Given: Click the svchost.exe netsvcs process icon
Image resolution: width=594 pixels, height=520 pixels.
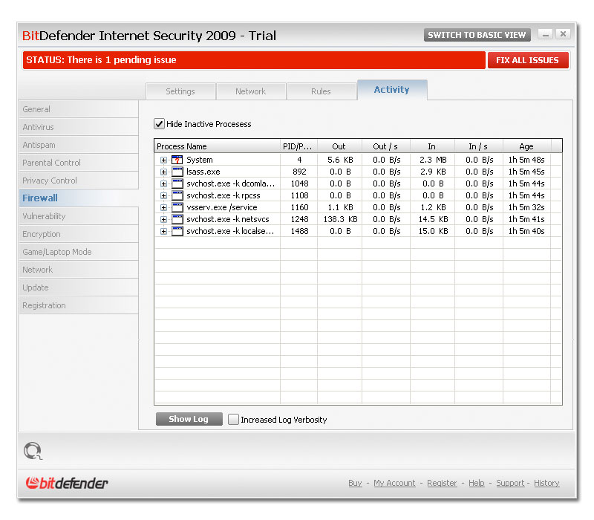Looking at the screenshot, I should point(177,219).
